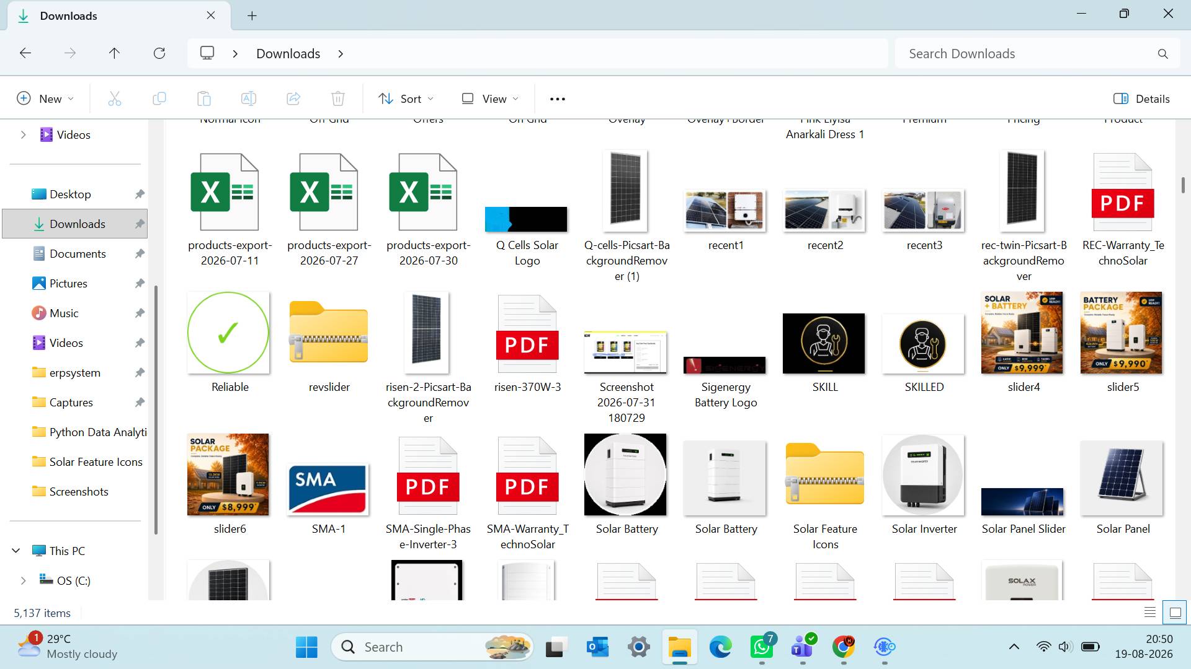Open the New item button

click(x=45, y=98)
